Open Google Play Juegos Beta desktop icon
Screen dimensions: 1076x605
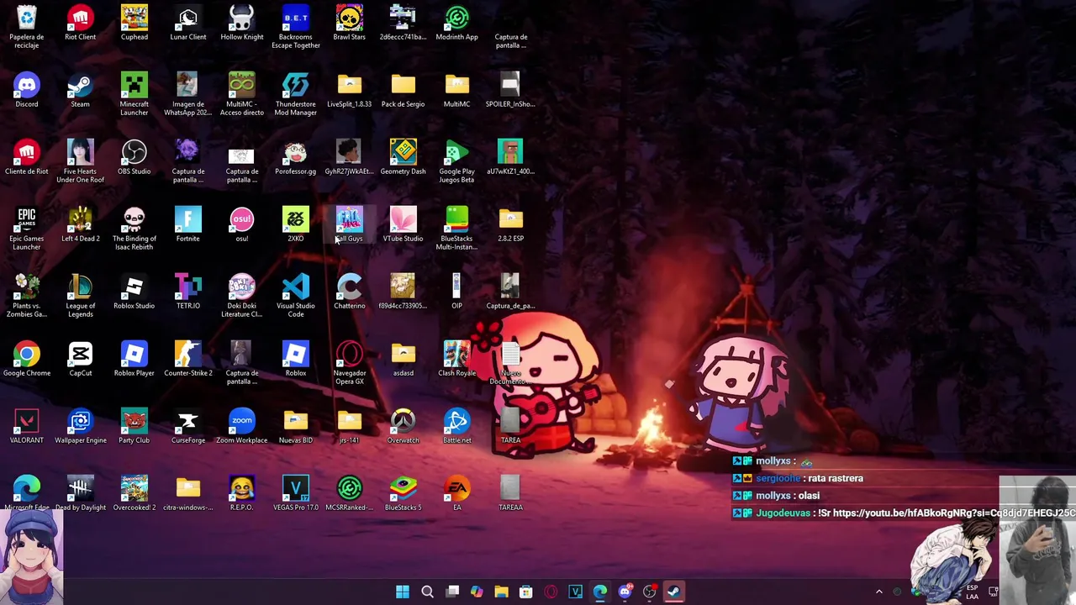[x=457, y=160]
